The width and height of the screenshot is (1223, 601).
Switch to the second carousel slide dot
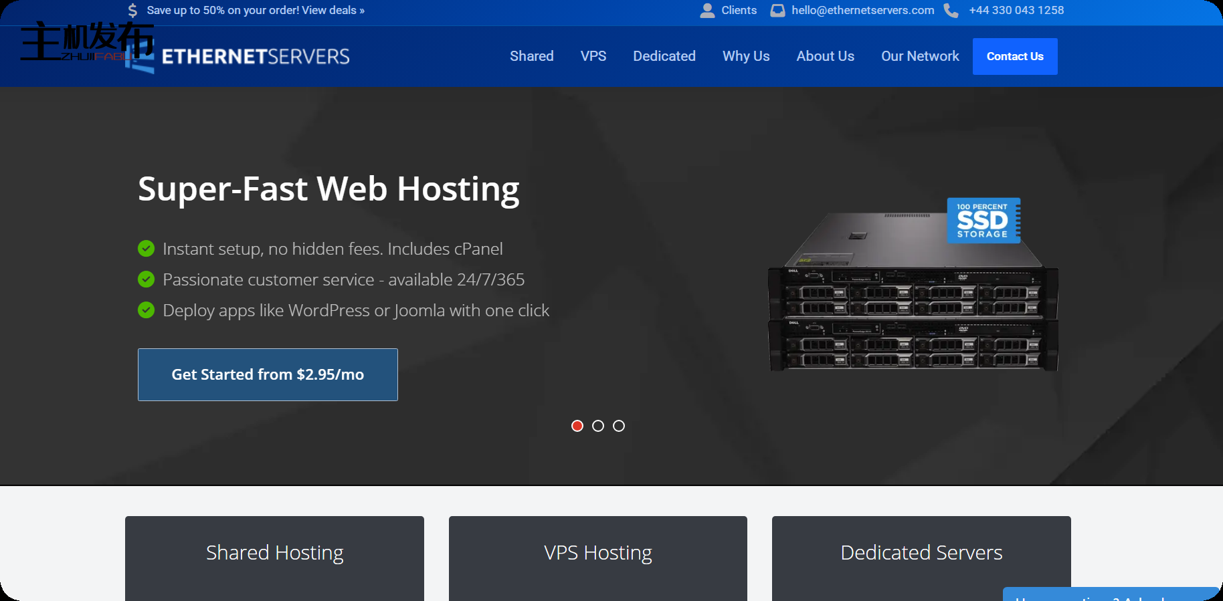click(598, 426)
